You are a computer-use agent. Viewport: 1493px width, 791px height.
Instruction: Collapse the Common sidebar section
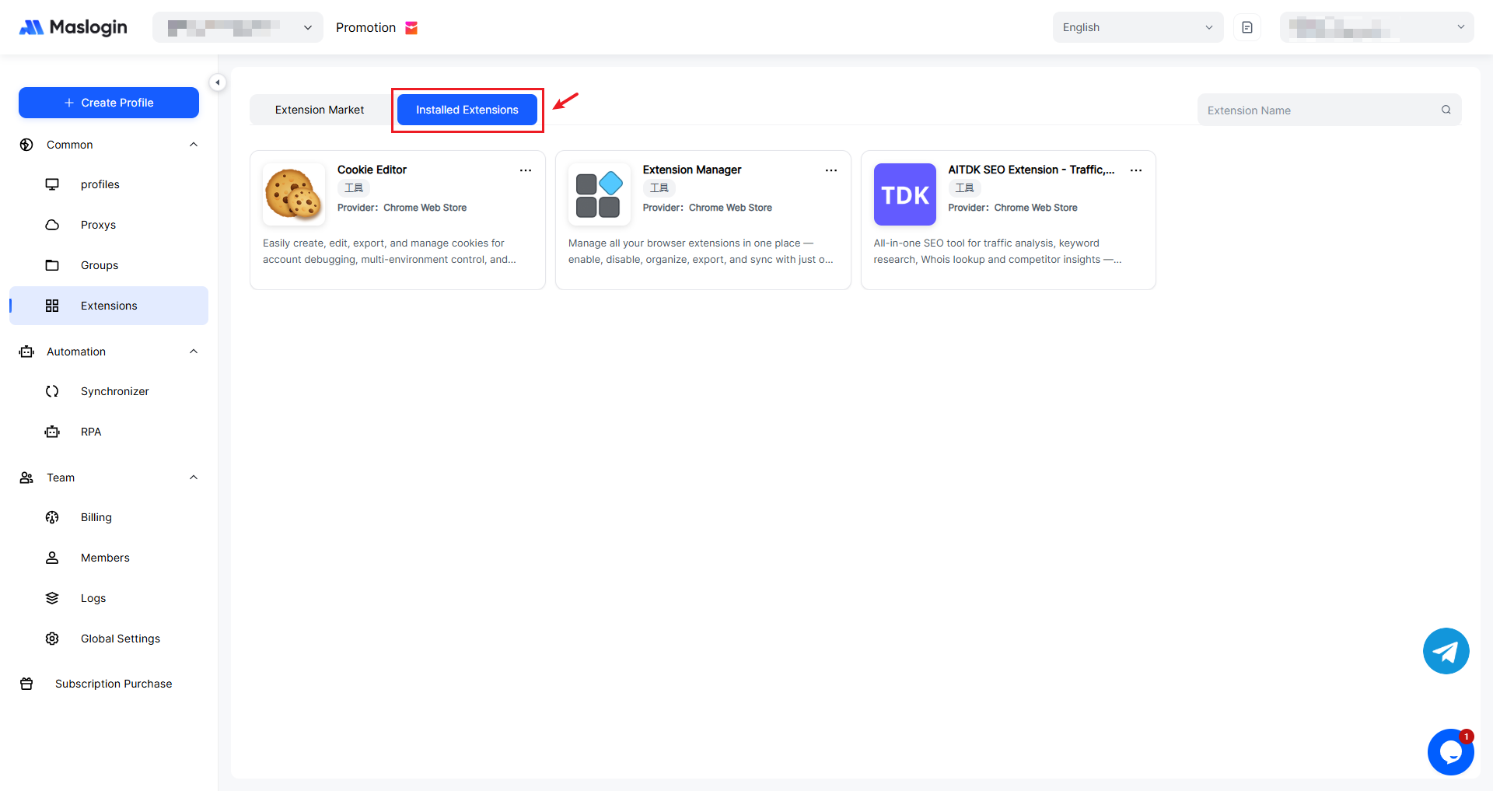pyautogui.click(x=194, y=145)
